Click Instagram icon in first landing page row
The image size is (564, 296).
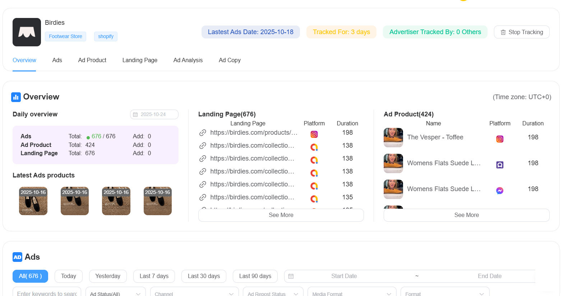coord(314,134)
